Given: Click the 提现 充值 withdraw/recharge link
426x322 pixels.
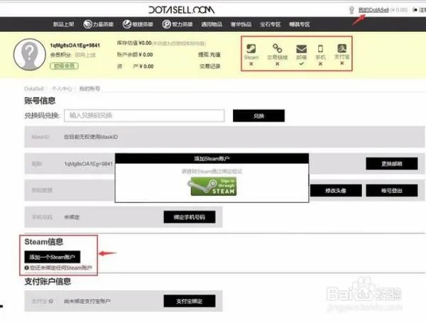Looking at the screenshot, I should (x=209, y=55).
